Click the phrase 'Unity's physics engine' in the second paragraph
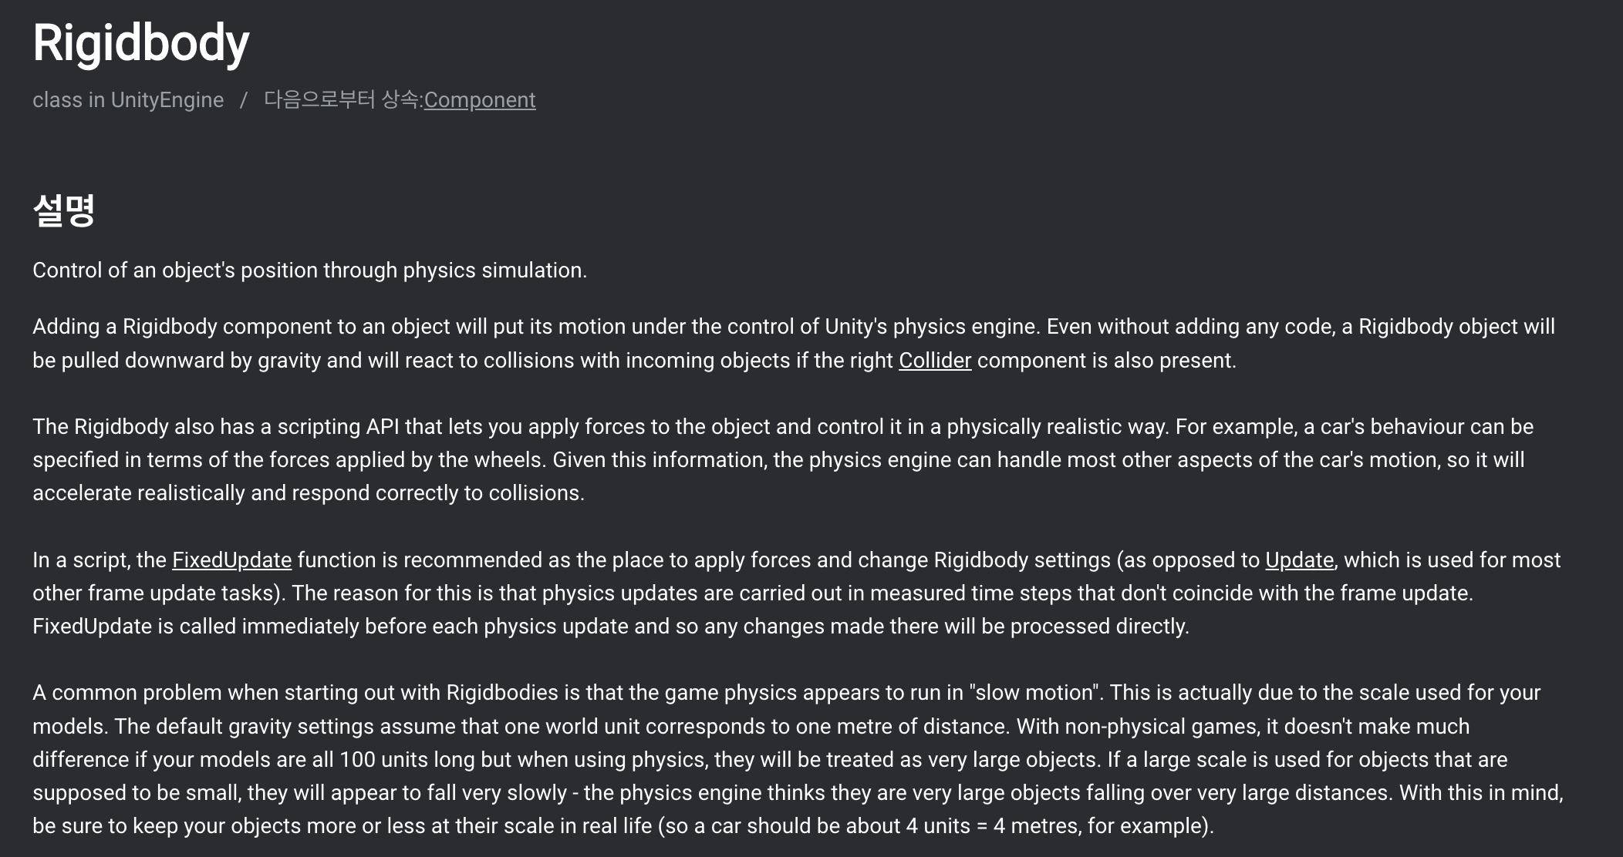This screenshot has height=857, width=1623. 933,326
